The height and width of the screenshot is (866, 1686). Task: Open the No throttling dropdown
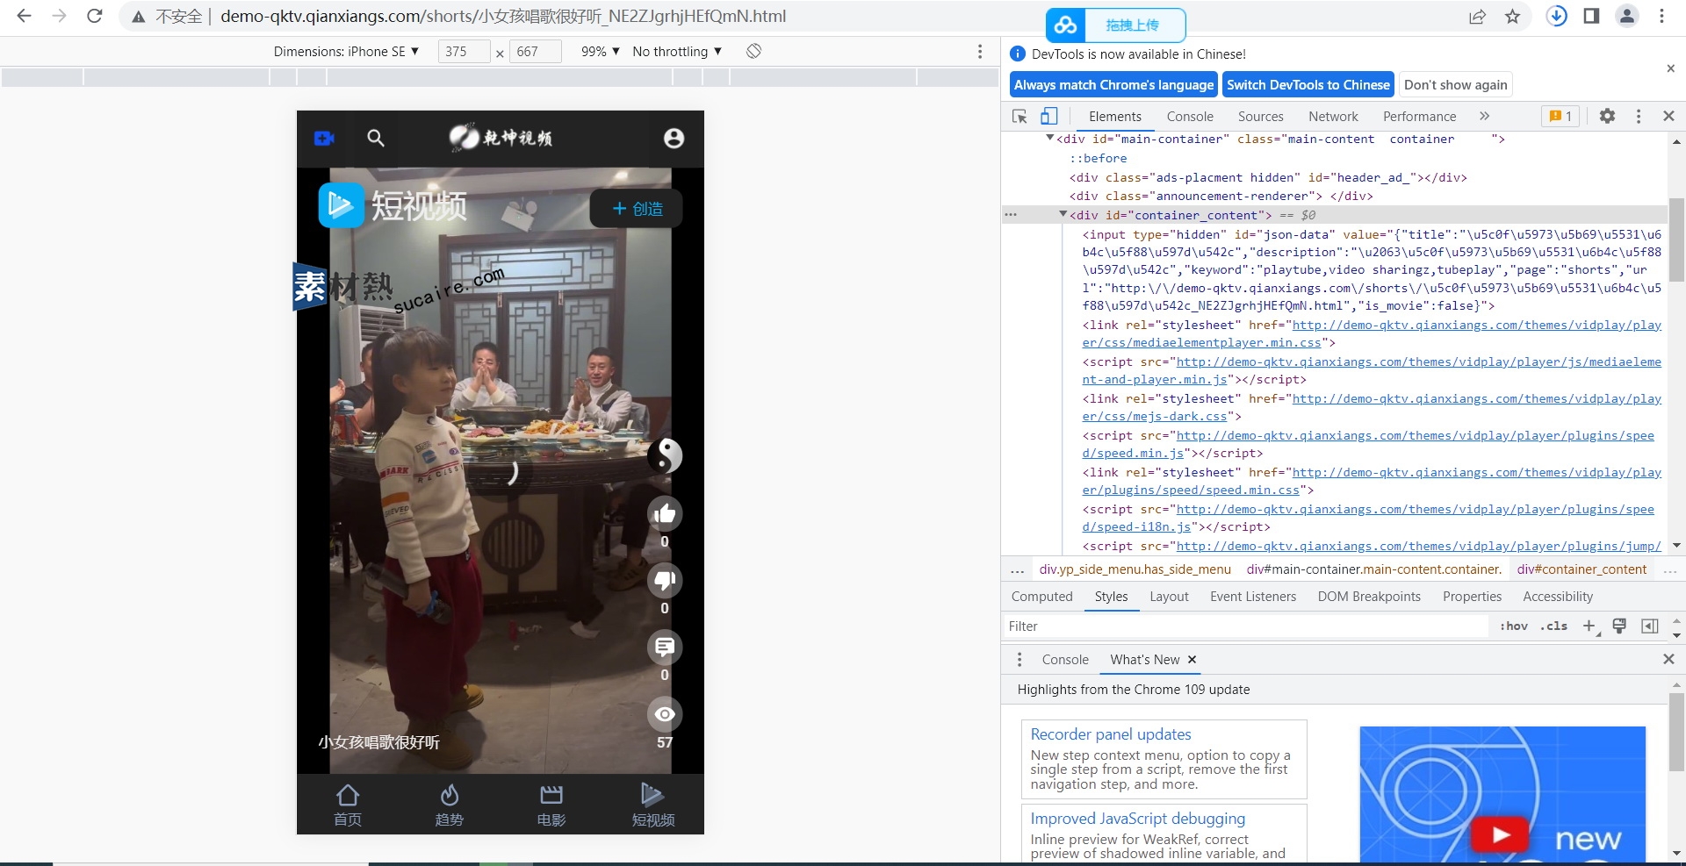pos(677,51)
